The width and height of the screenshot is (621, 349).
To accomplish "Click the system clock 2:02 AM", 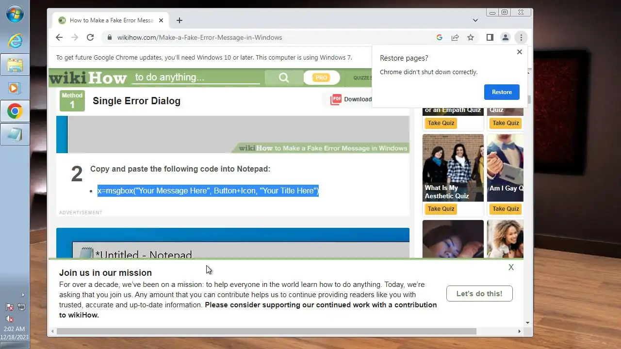I will click(15, 329).
